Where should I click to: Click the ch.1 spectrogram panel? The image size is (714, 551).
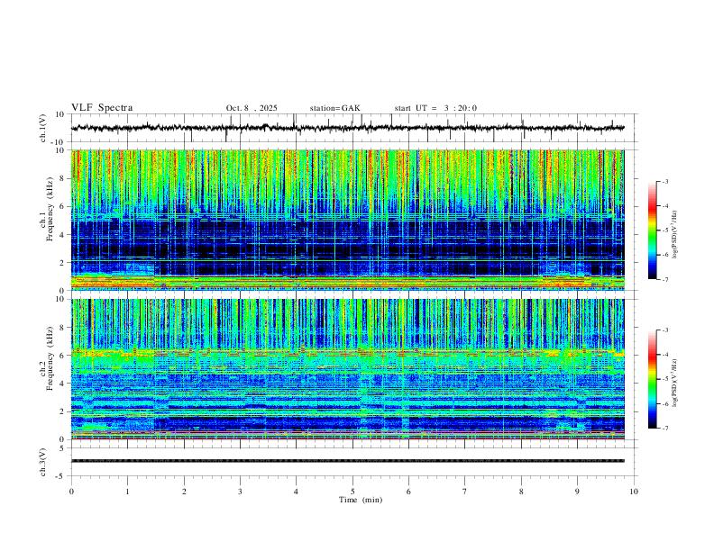(348, 220)
